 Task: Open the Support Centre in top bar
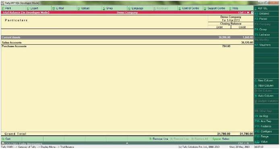[x=215, y=8]
